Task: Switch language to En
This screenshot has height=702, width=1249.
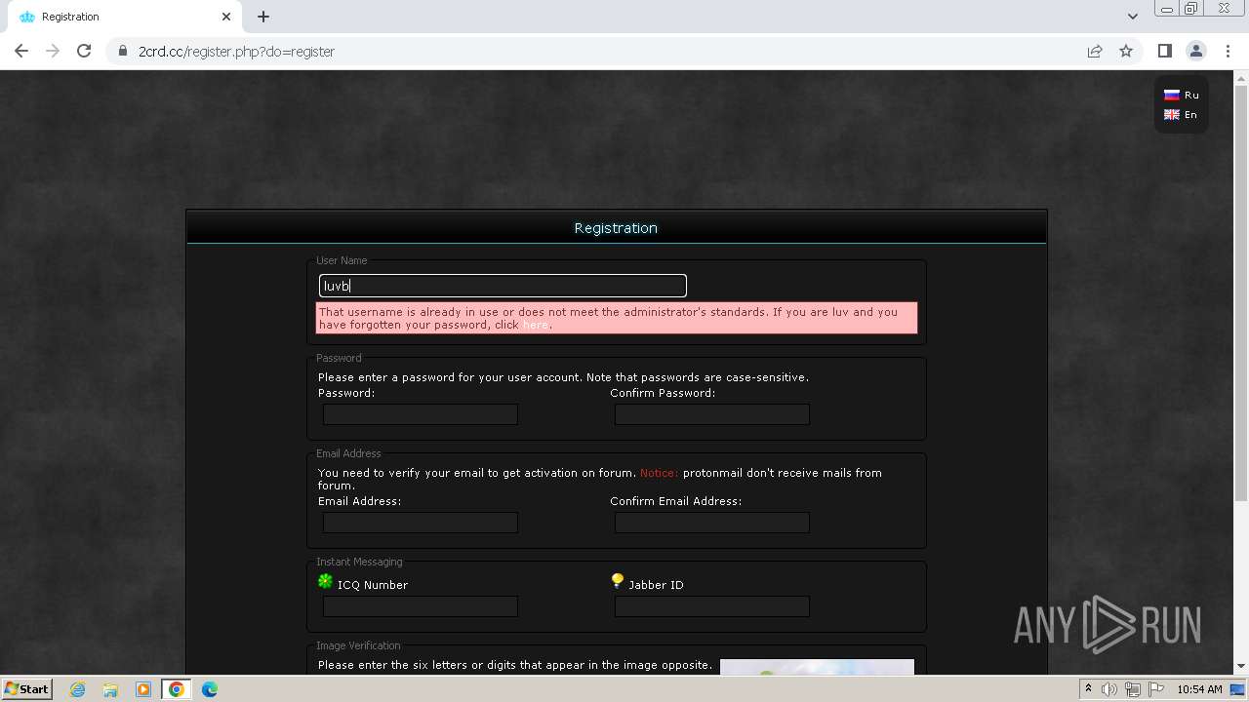Action: coord(1190,114)
